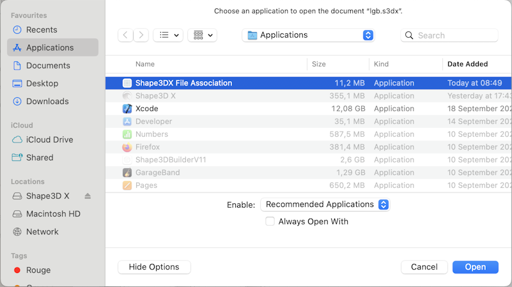Screen dimensions: 512x287
Task: Select the Pages row name
Action: 146,185
